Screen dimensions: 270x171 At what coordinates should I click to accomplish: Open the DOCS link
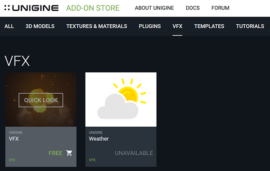(193, 8)
